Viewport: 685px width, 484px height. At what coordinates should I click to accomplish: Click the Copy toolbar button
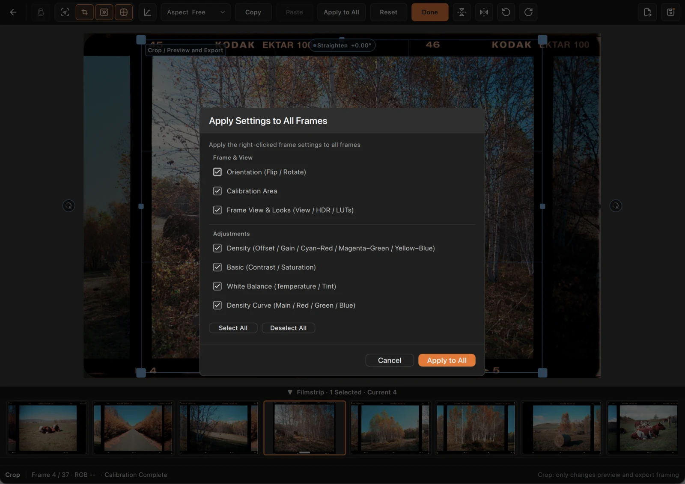coord(253,12)
